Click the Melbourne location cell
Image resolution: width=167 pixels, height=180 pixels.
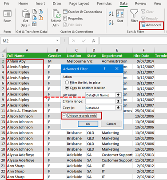click(x=76, y=61)
